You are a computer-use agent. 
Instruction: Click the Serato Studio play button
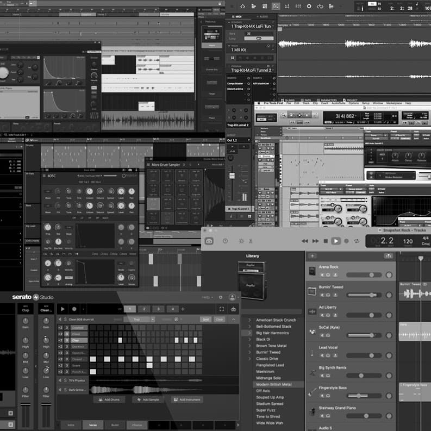coord(63,309)
